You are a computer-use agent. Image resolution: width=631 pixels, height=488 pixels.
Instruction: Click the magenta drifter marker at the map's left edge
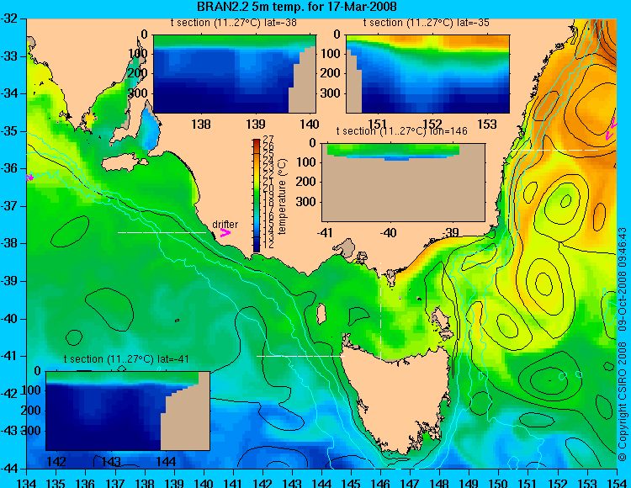pyautogui.click(x=29, y=178)
